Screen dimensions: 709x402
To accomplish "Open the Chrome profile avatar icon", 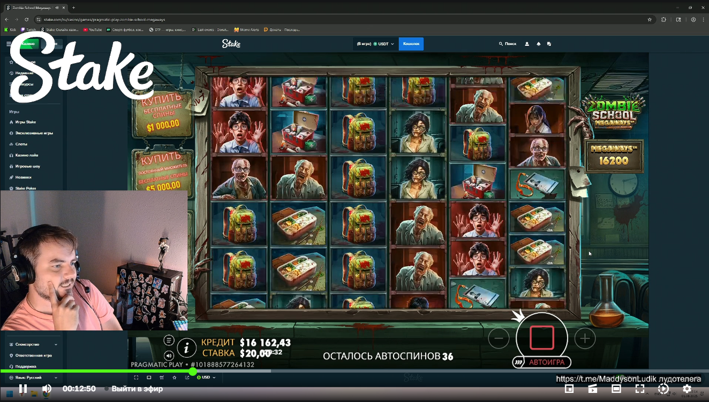I will click(x=693, y=19).
